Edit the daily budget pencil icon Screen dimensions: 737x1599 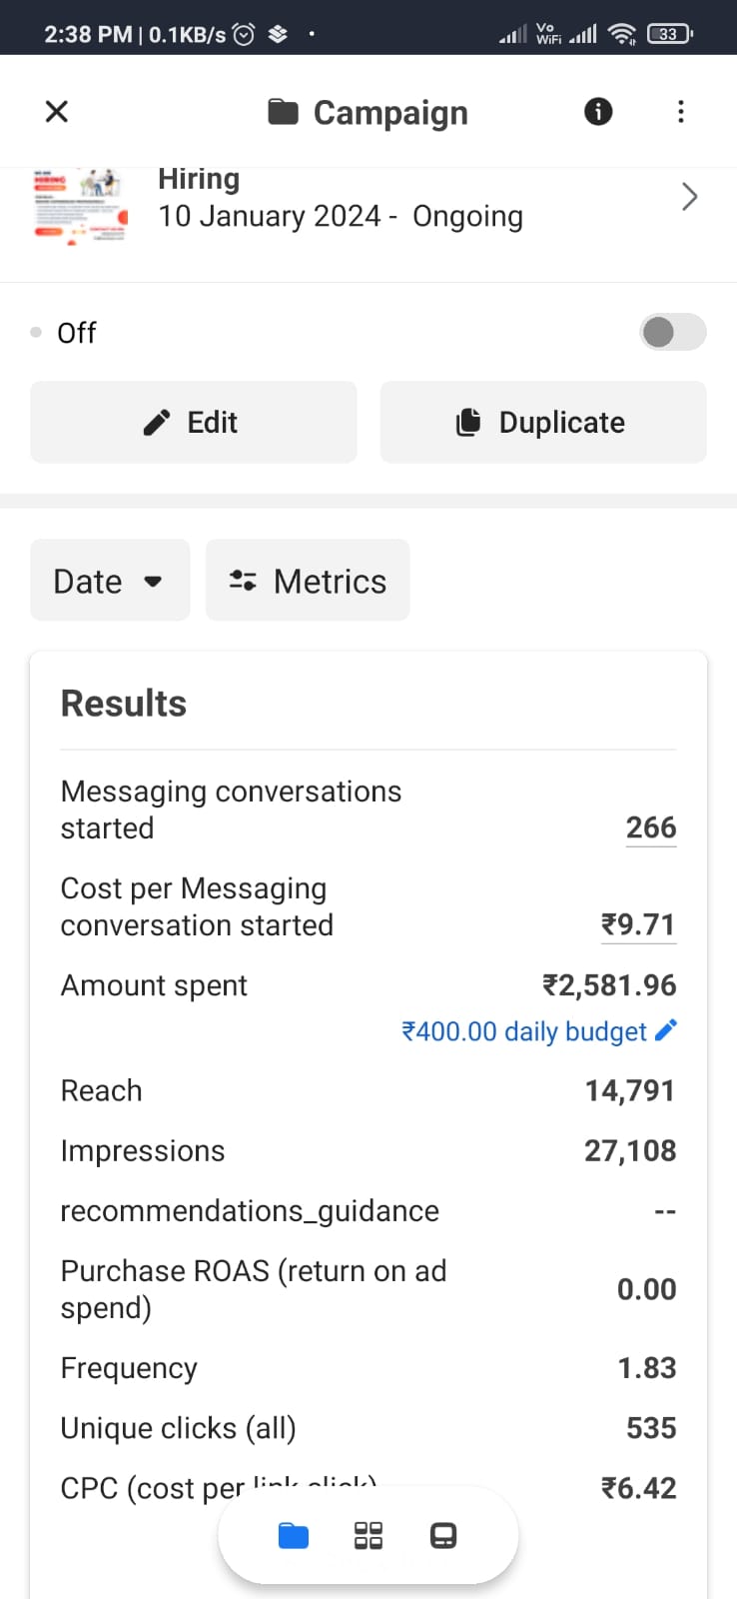tap(667, 1030)
